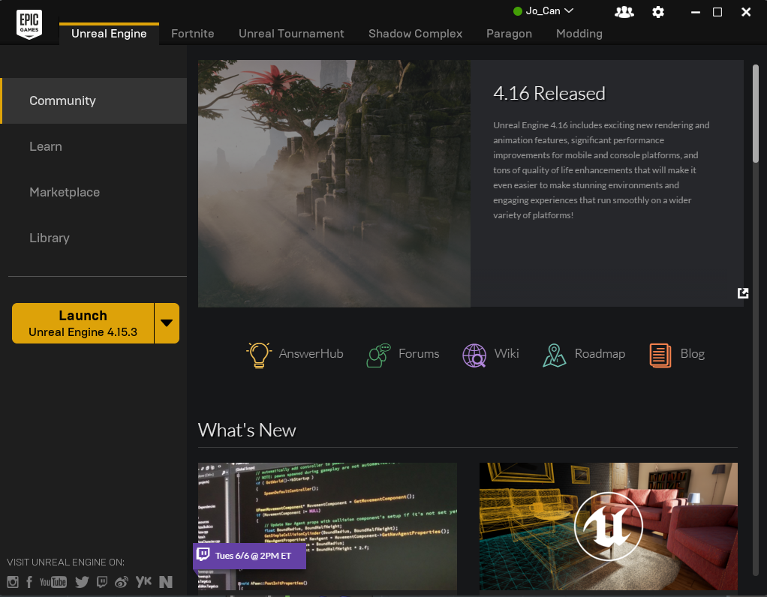The image size is (767, 597).
Task: Click the Blog link text
Action: pyautogui.click(x=693, y=353)
